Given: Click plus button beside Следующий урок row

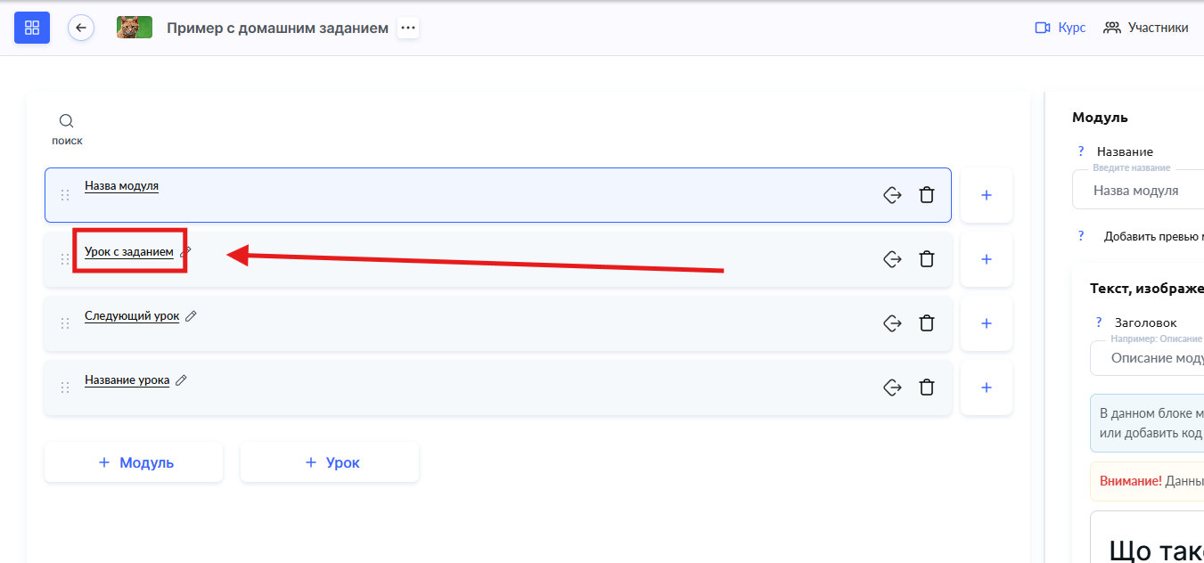Looking at the screenshot, I should click(987, 323).
